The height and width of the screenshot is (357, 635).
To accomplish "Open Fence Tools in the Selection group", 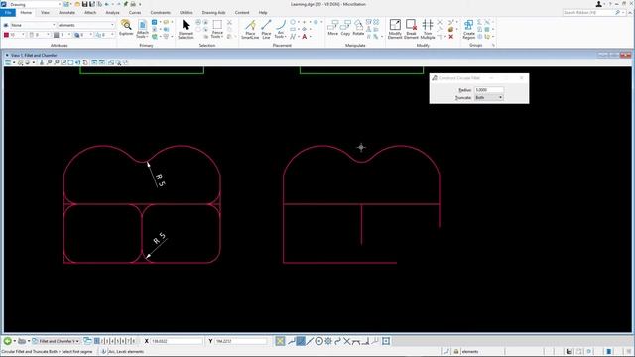I will click(x=217, y=29).
